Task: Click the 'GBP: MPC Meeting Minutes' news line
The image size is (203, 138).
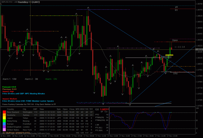Action: coord(24,93)
